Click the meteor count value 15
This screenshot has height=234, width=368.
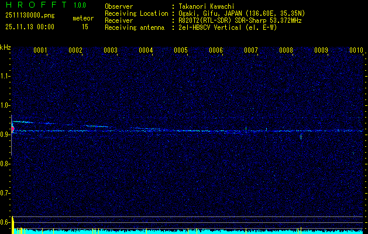85,27
